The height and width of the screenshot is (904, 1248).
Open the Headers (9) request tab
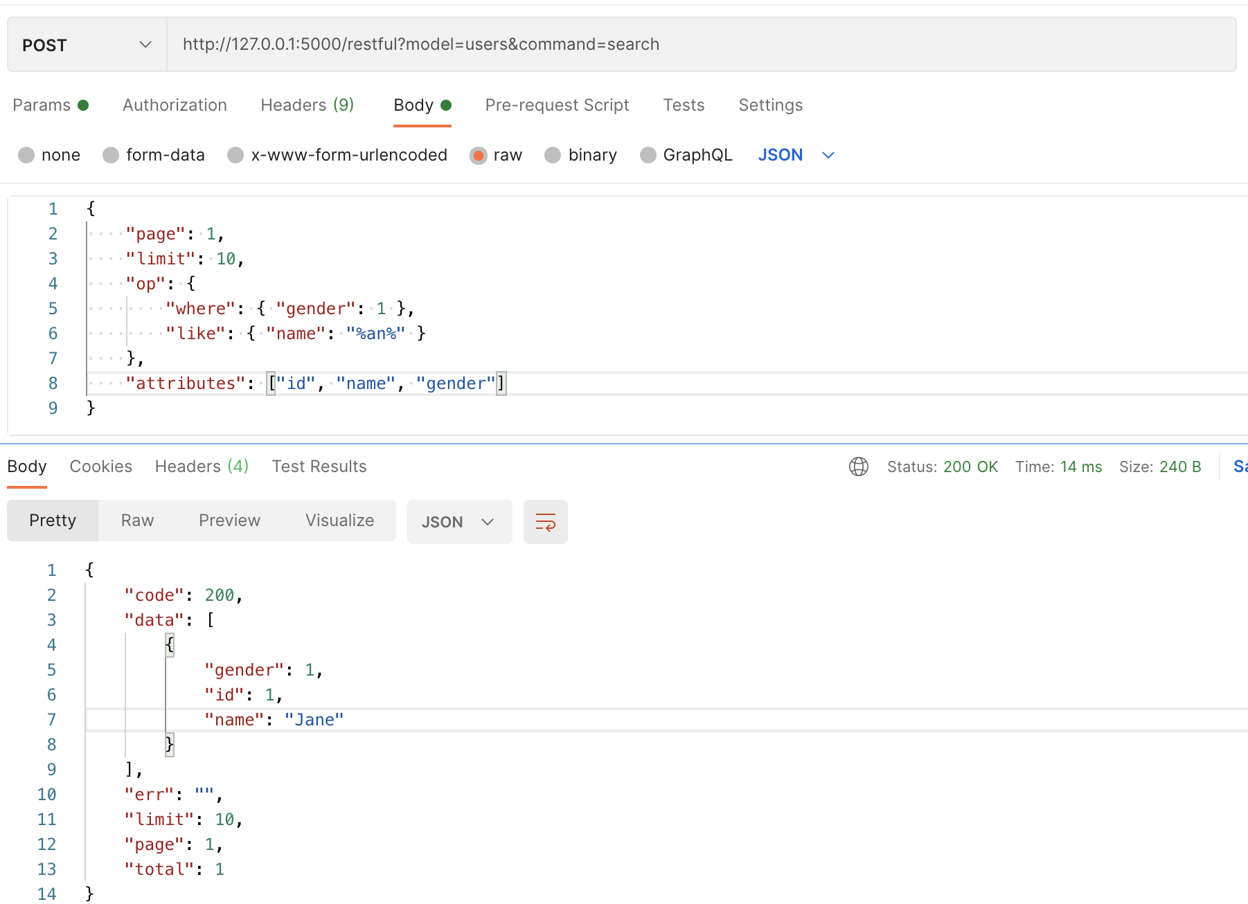(307, 105)
